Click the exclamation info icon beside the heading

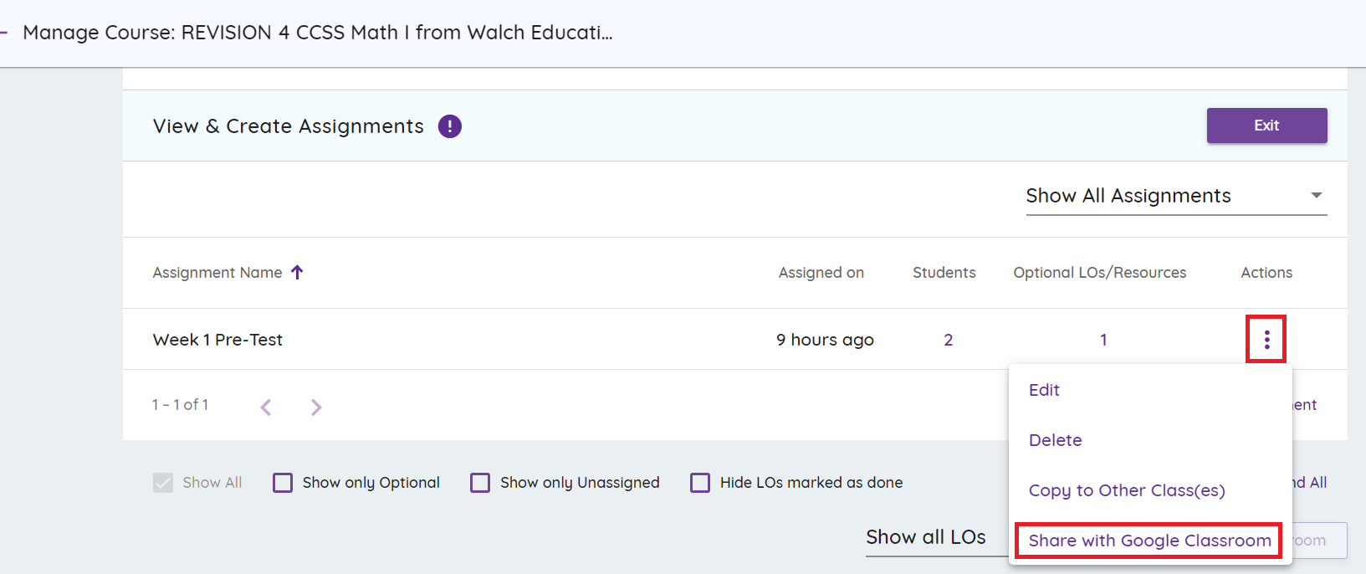[450, 126]
